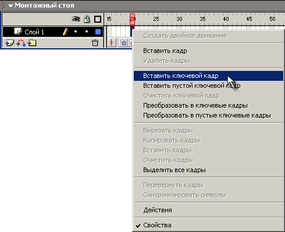Click frame 45 on the timeline ruler
Viewport: 285px width, 232px height.
[249, 19]
